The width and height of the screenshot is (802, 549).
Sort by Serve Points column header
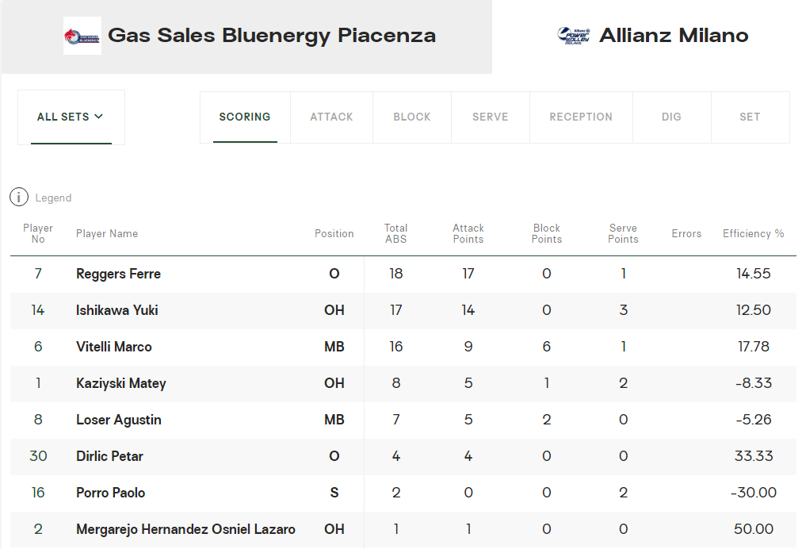click(623, 233)
